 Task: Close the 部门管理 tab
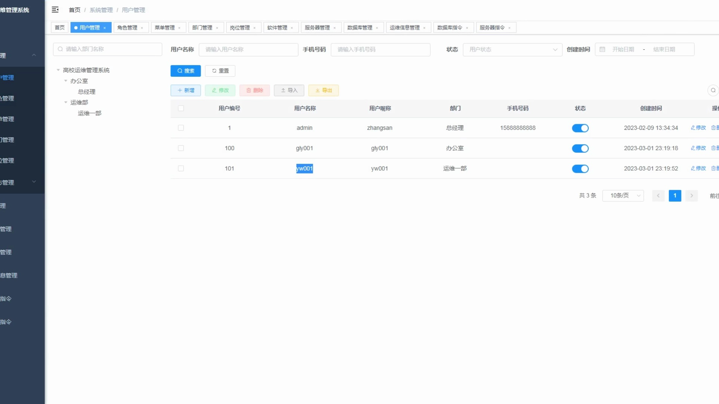pos(217,28)
